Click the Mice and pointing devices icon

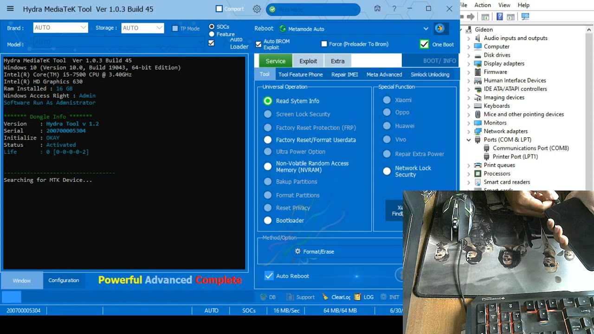coord(478,114)
